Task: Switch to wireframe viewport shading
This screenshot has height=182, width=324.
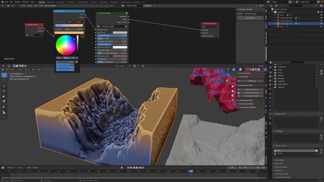Action: 250,70
